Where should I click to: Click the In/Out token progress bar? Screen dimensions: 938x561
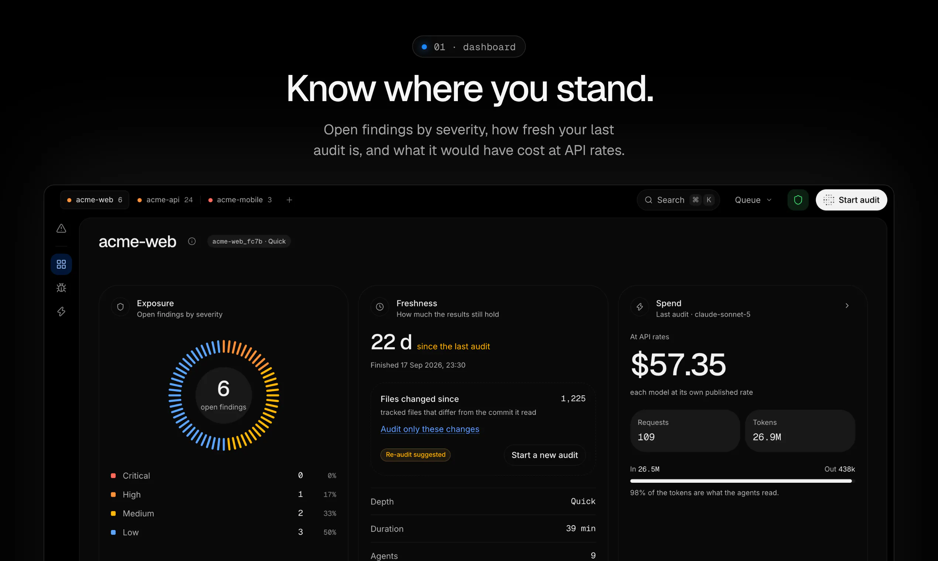click(x=742, y=481)
